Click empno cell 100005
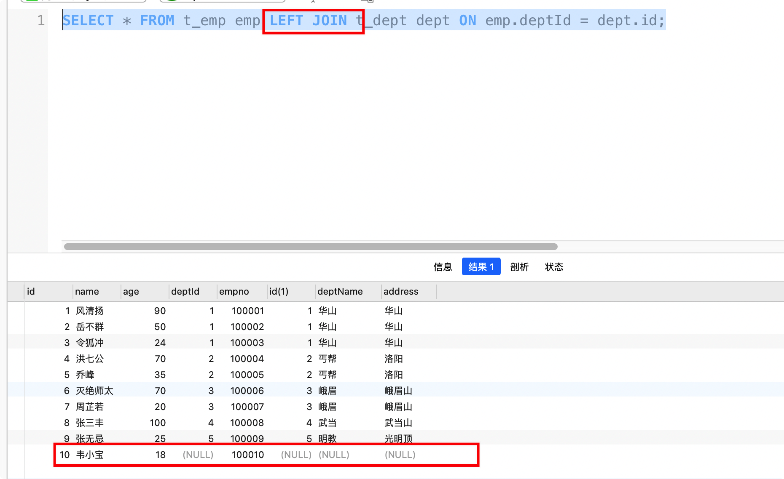 point(247,375)
